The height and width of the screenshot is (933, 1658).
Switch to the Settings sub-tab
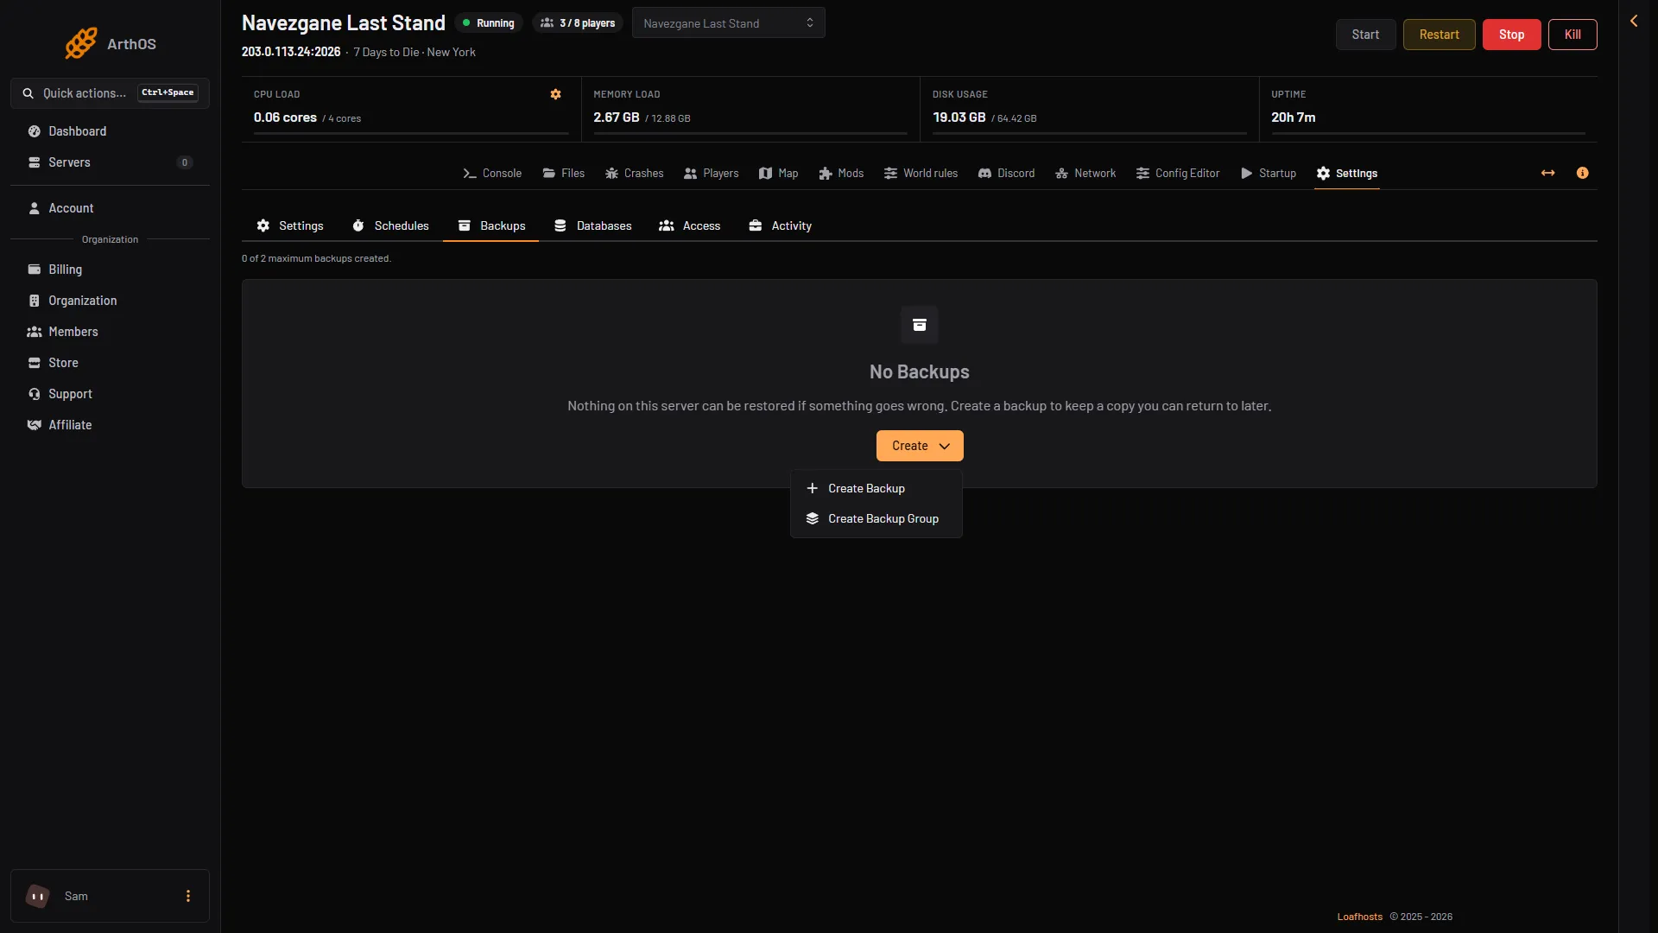point(290,225)
